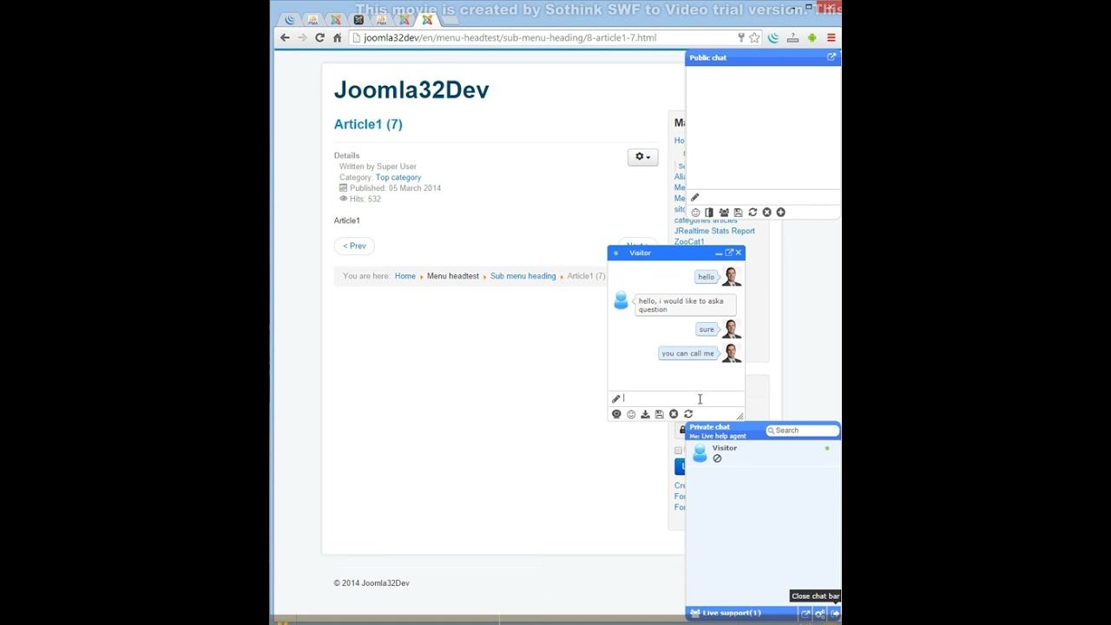1111x625 pixels.
Task: Refresh the Visitor chat conversation
Action: [688, 414]
